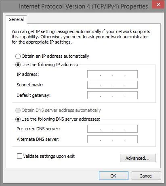Click the first octet of Subnet mask
The width and height of the screenshot is (166, 186).
[94, 85]
